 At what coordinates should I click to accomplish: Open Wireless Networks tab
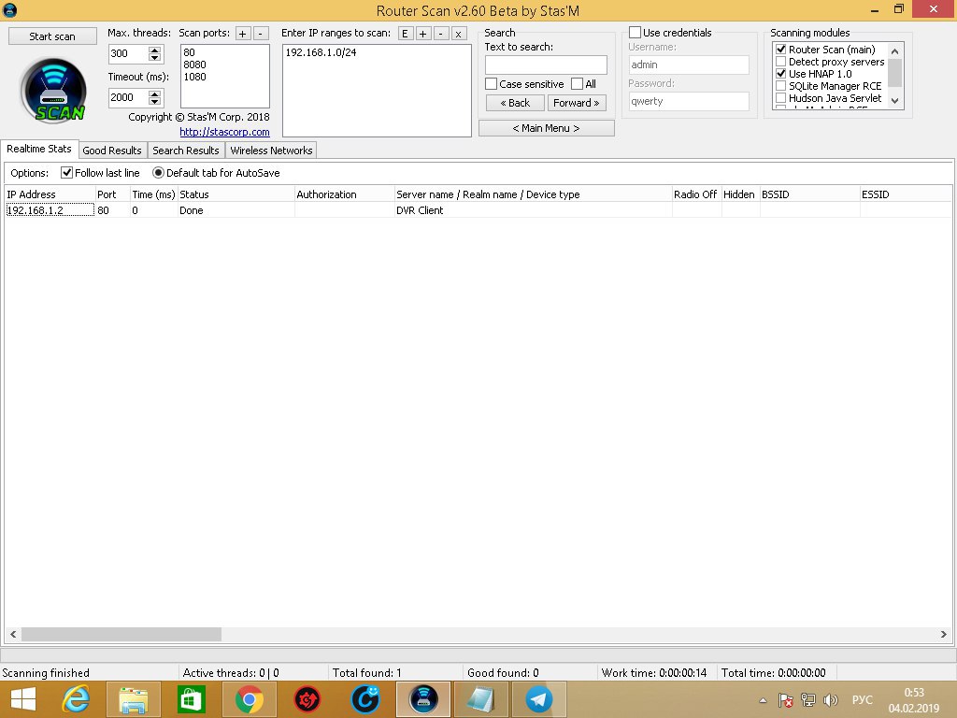[271, 151]
